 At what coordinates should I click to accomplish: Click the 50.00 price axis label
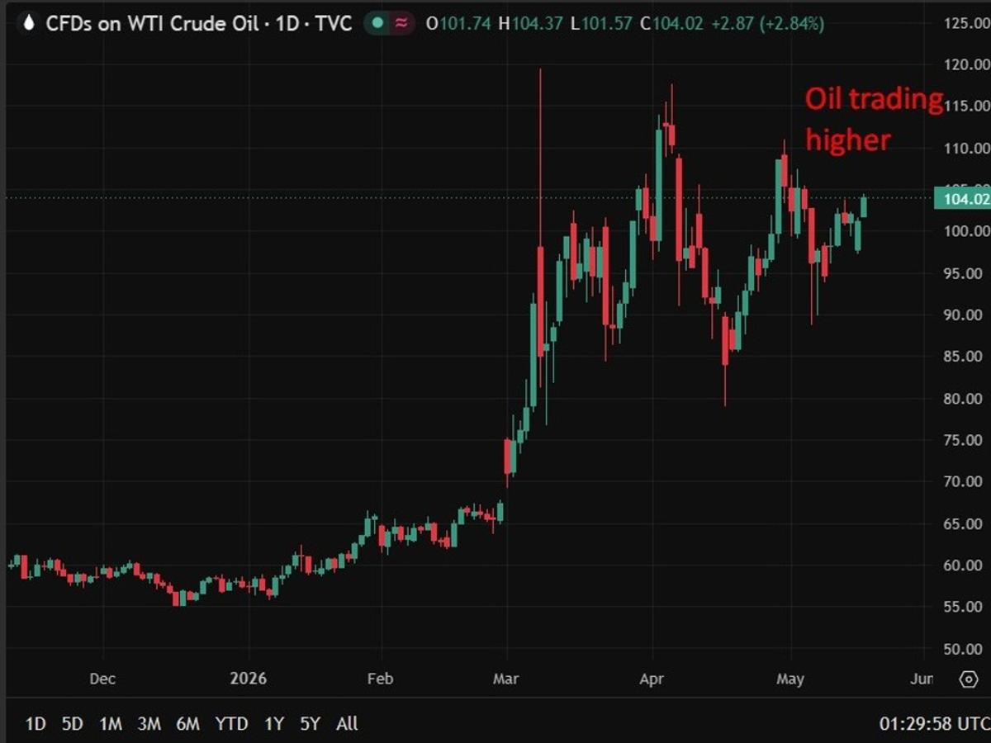click(x=963, y=649)
